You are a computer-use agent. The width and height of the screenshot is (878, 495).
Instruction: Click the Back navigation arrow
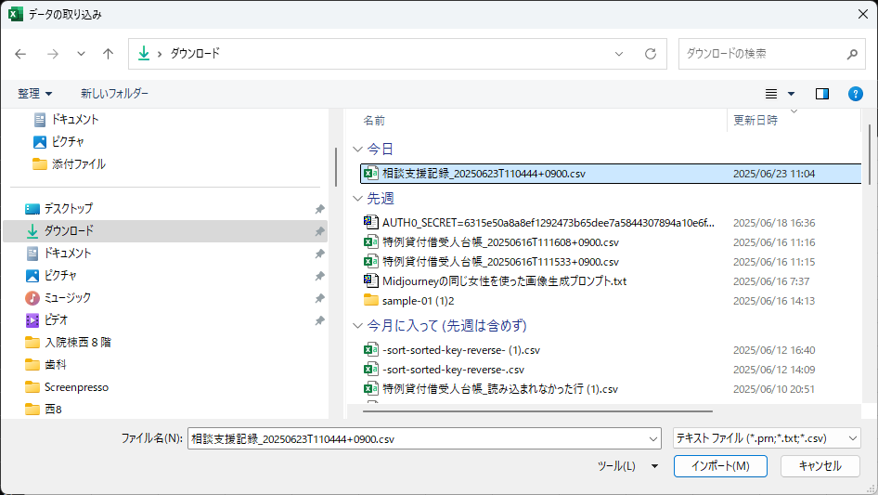pyautogui.click(x=21, y=54)
